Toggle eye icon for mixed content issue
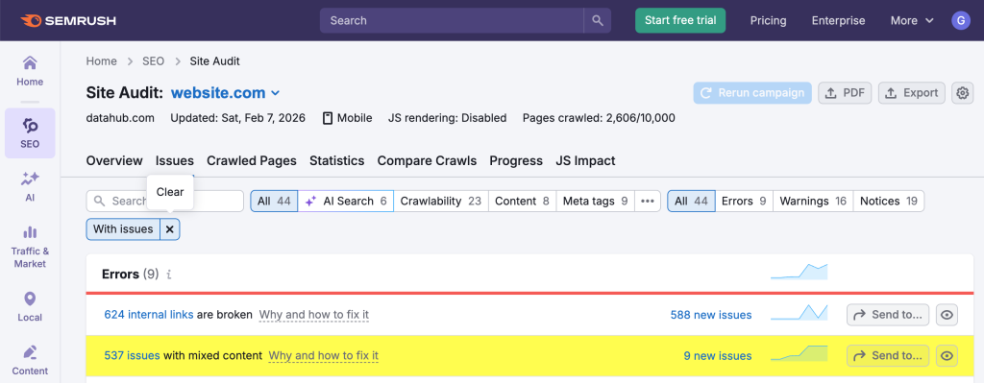 (947, 356)
